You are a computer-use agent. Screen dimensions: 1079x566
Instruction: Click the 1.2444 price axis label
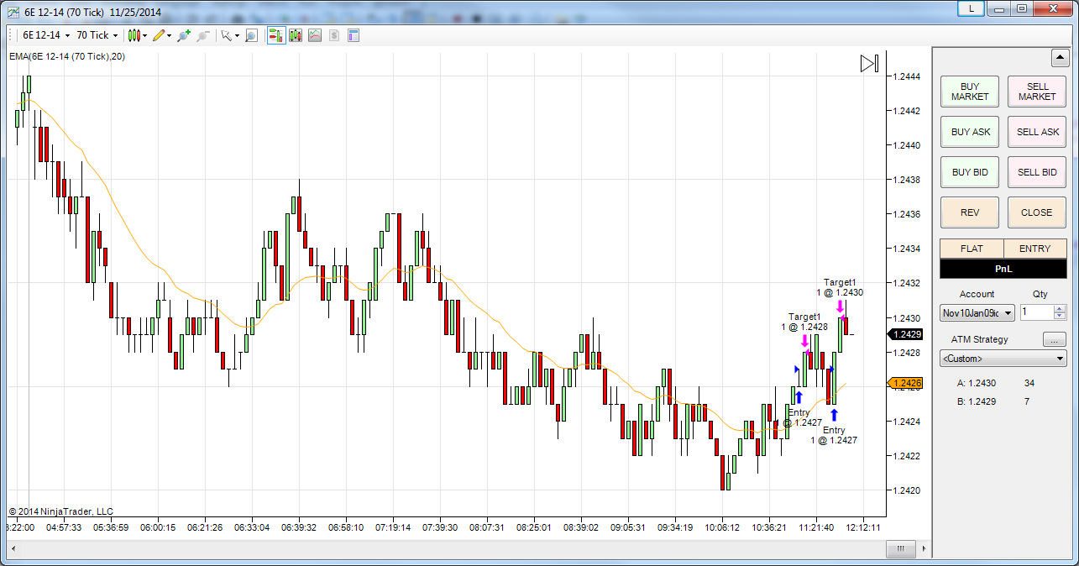907,76
